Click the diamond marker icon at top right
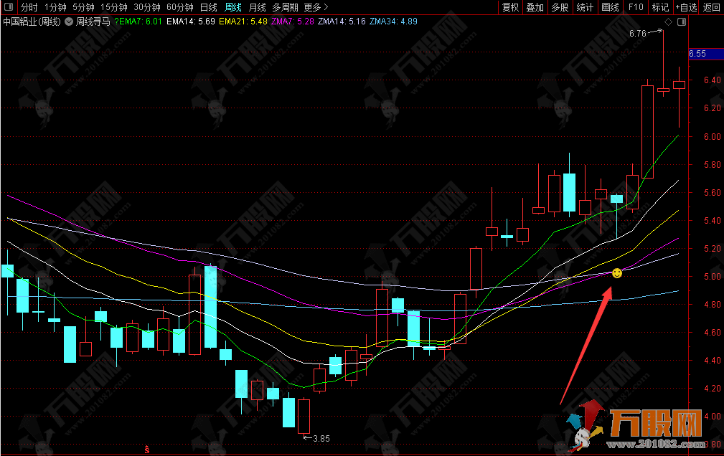 (669, 22)
